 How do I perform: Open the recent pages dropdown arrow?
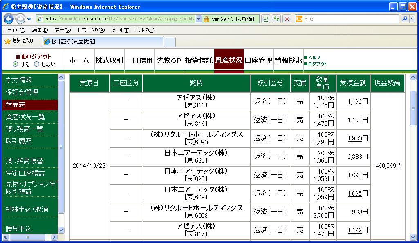(29, 19)
